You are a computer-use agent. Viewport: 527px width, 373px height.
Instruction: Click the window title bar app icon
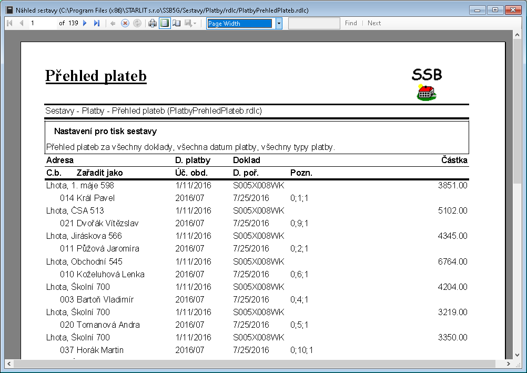click(x=9, y=9)
